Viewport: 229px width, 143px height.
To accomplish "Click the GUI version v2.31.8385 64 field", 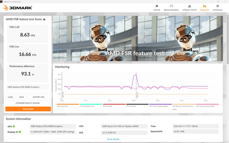I will [124, 133].
